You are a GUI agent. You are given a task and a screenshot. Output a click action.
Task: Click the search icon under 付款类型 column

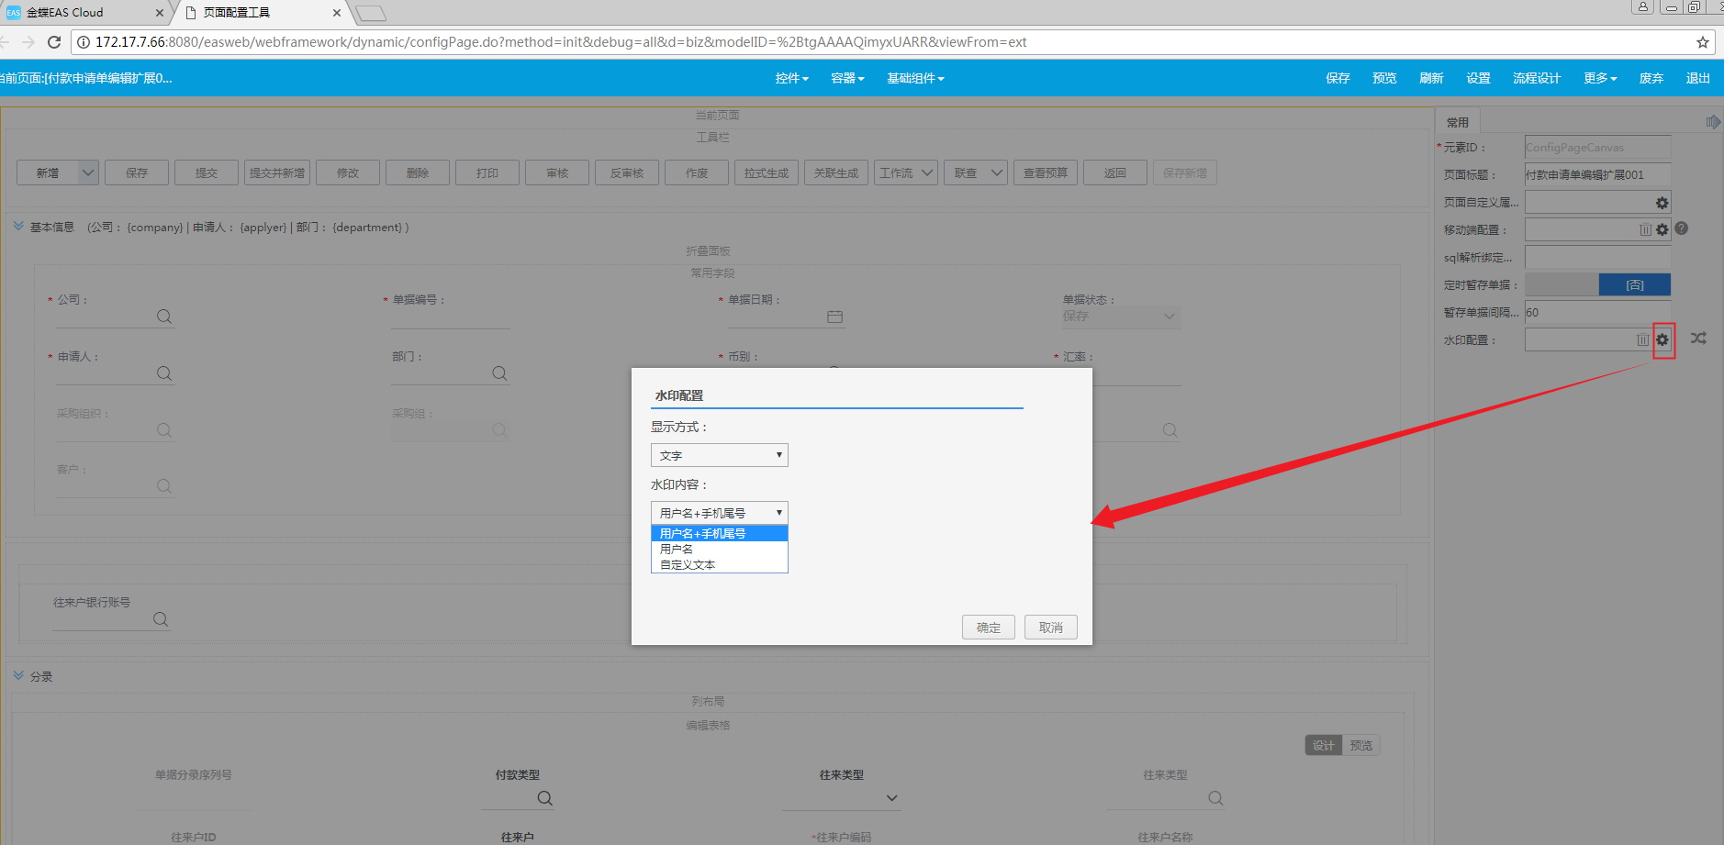tap(544, 798)
